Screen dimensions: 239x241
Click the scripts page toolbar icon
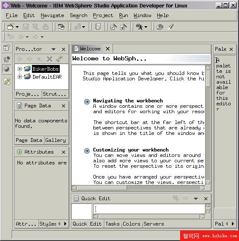98,27
